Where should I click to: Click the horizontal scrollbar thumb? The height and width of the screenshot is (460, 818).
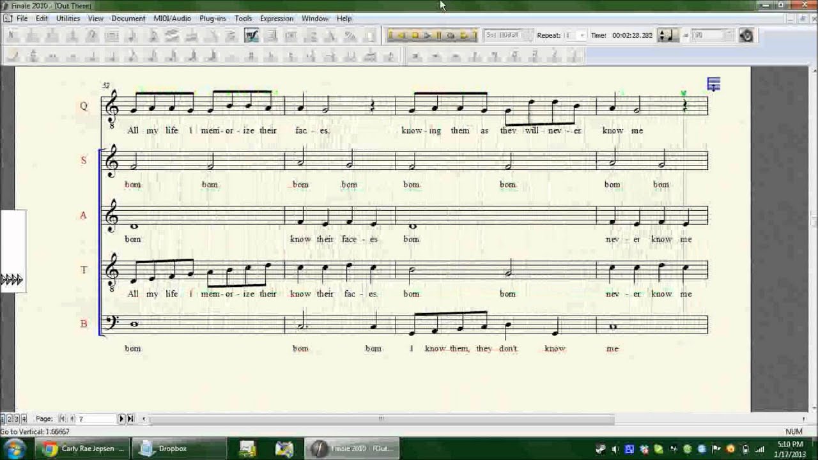(x=382, y=419)
